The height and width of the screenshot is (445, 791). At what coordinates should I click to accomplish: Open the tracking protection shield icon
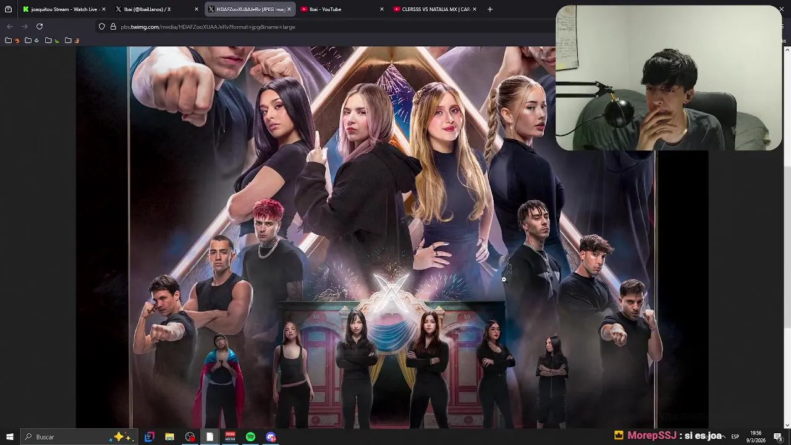pyautogui.click(x=102, y=27)
